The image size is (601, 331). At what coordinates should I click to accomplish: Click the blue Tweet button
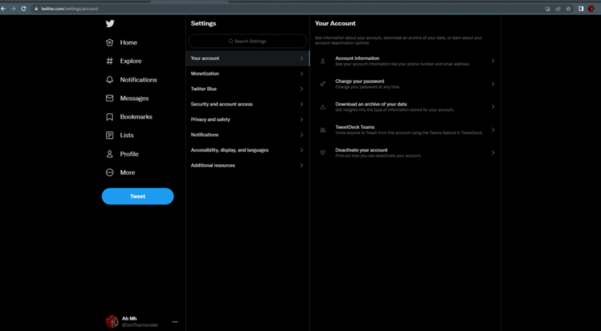click(x=137, y=196)
